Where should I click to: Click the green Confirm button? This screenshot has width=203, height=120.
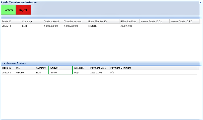click(8, 10)
